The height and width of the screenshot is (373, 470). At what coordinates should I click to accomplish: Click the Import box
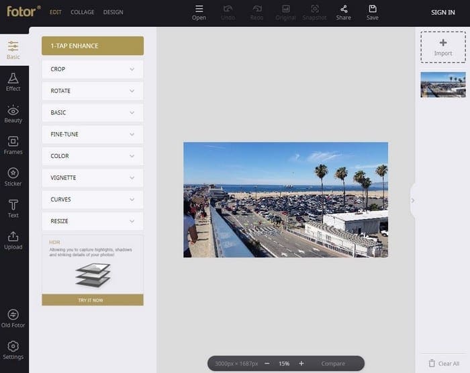click(443, 47)
